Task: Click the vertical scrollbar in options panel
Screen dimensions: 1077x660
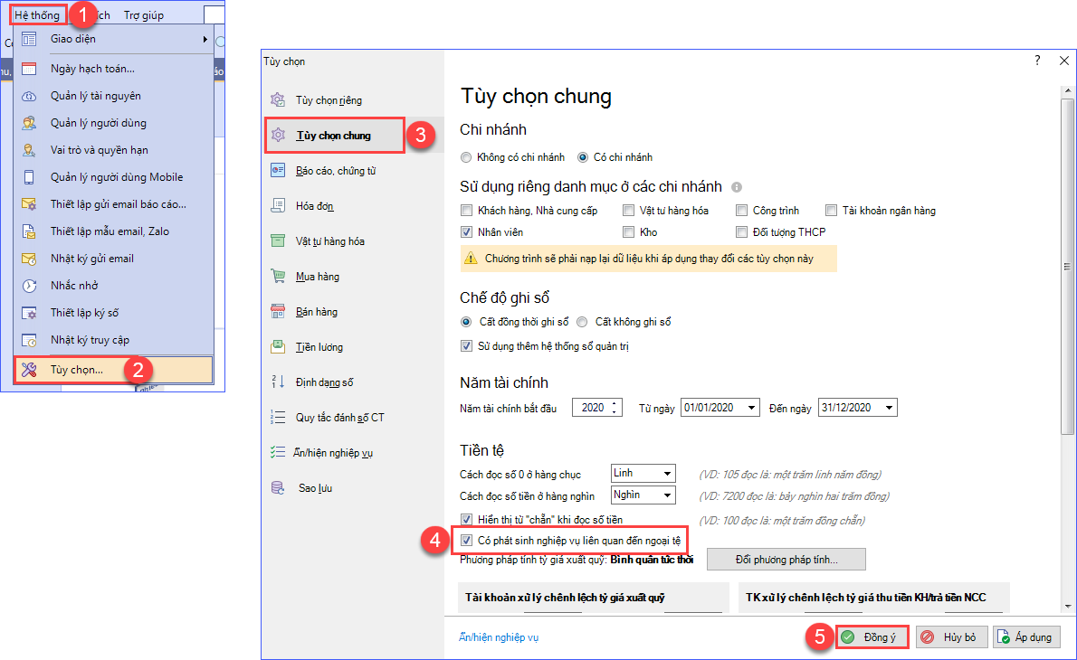Action: [1065, 271]
